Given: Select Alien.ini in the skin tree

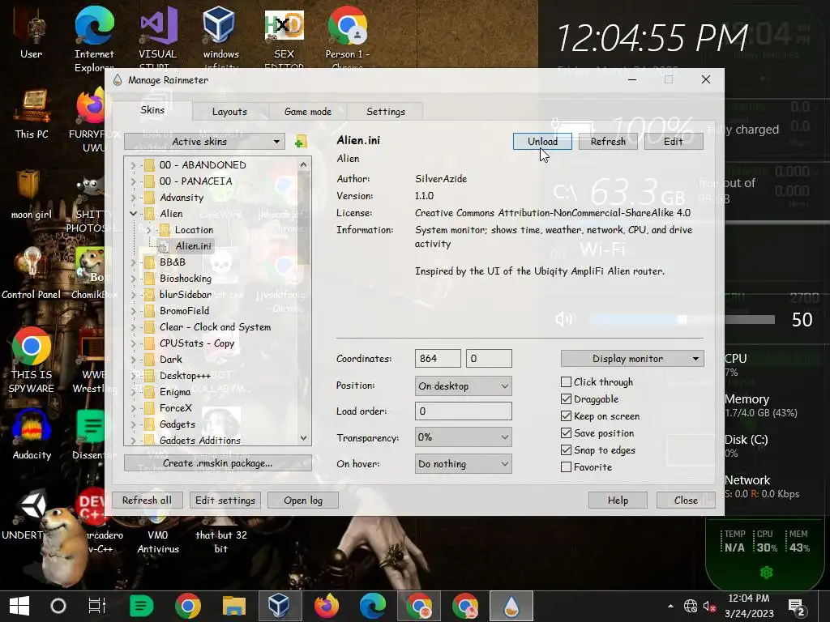Looking at the screenshot, I should (x=193, y=246).
